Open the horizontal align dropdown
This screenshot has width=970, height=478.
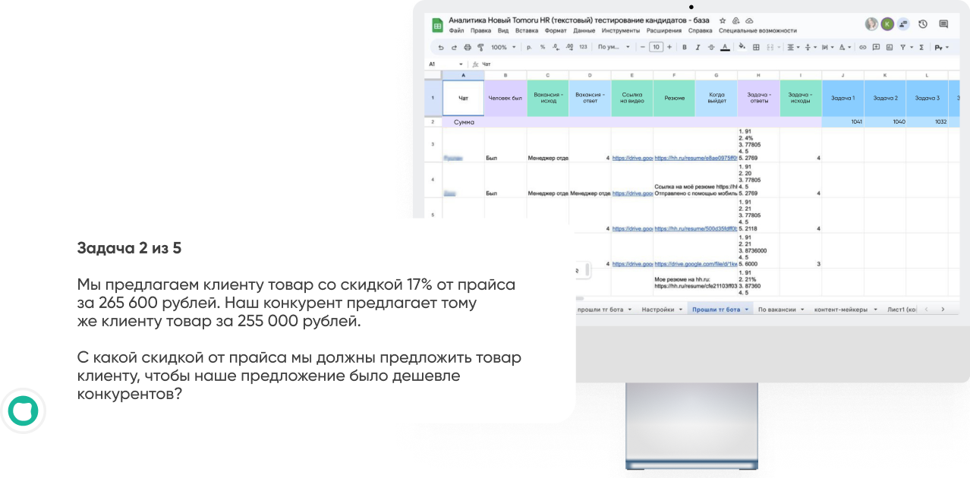click(x=792, y=47)
